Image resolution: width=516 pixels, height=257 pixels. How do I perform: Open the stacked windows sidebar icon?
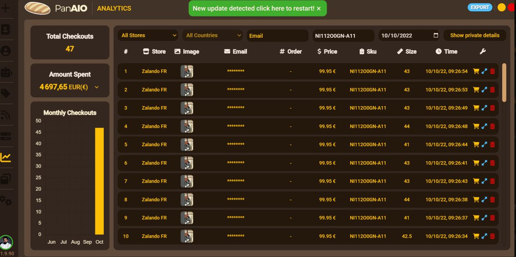click(6, 178)
